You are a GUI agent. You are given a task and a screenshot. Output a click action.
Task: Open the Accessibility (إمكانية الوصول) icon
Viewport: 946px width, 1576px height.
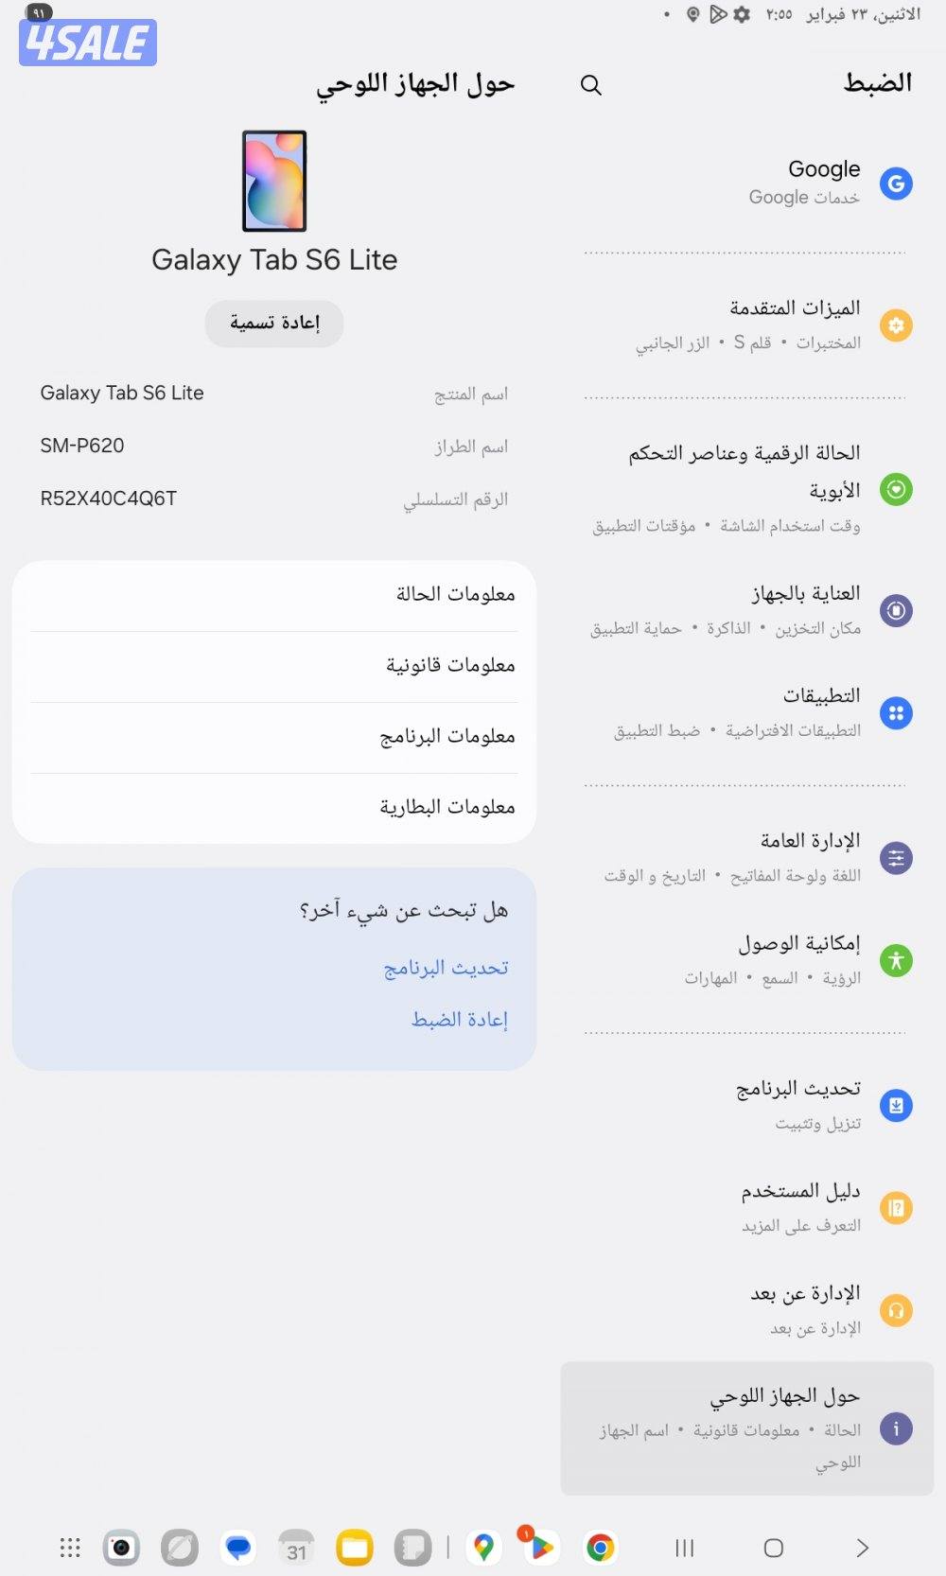pos(895,960)
